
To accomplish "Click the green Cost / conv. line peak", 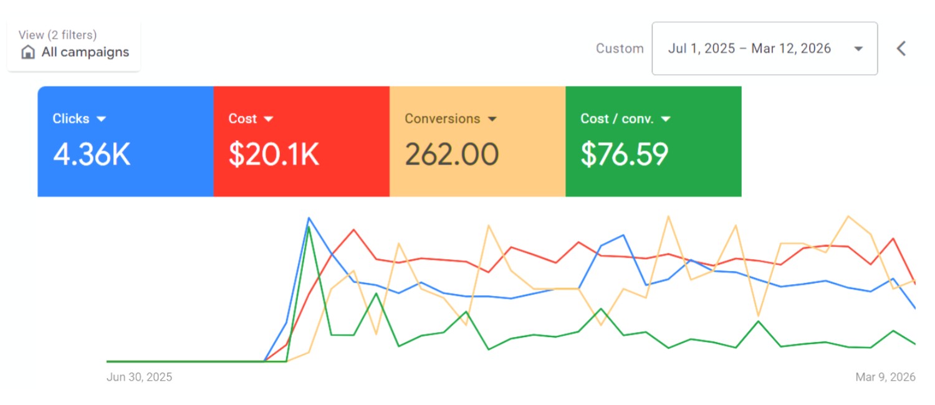I will coord(309,227).
